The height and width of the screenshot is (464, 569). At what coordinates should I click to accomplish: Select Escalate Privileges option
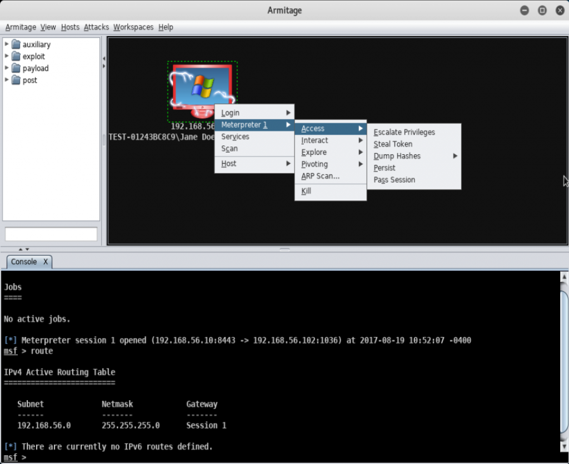coord(414,132)
